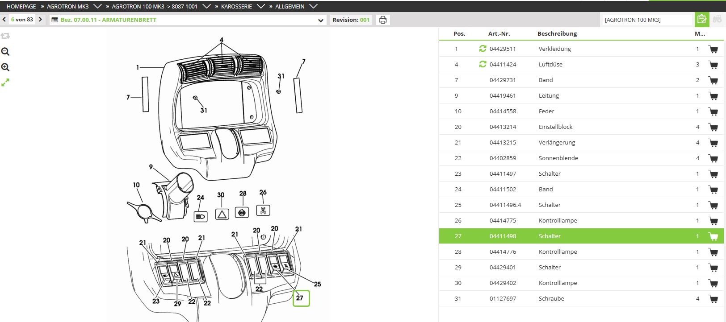This screenshot has width=726, height=322.
Task: Click the grey tractor icon at top right
Action: coord(717,20)
